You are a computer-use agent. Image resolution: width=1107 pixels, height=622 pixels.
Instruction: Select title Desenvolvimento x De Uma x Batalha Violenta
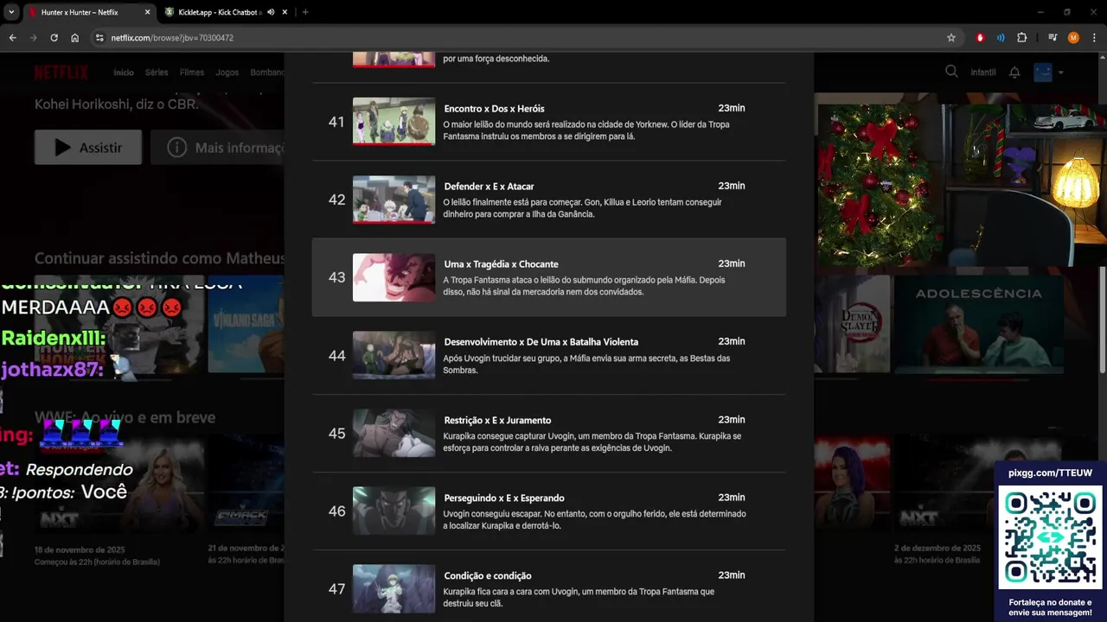[541, 342]
